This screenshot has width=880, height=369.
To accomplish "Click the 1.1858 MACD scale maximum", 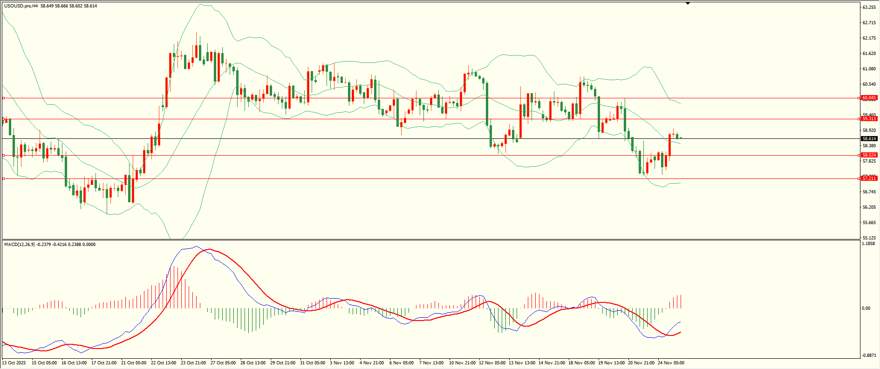I will click(x=868, y=244).
